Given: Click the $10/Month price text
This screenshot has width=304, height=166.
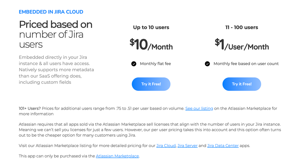Looking at the screenshot, I should (x=151, y=44).
